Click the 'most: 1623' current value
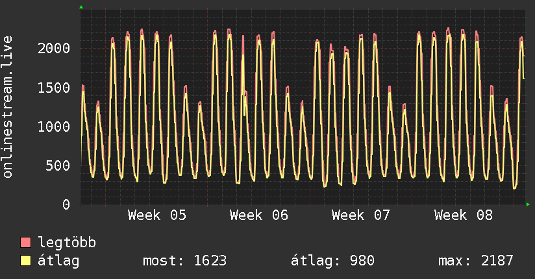Viewport: 535px width, 279px height. point(184,261)
